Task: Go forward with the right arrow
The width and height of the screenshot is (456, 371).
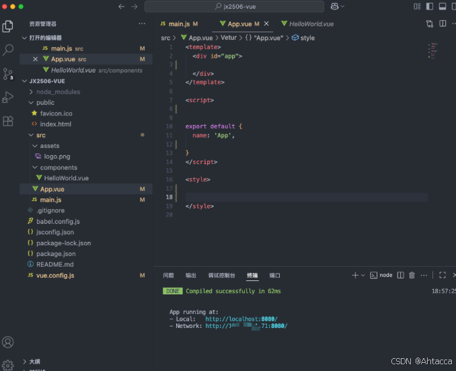Action: (x=134, y=7)
